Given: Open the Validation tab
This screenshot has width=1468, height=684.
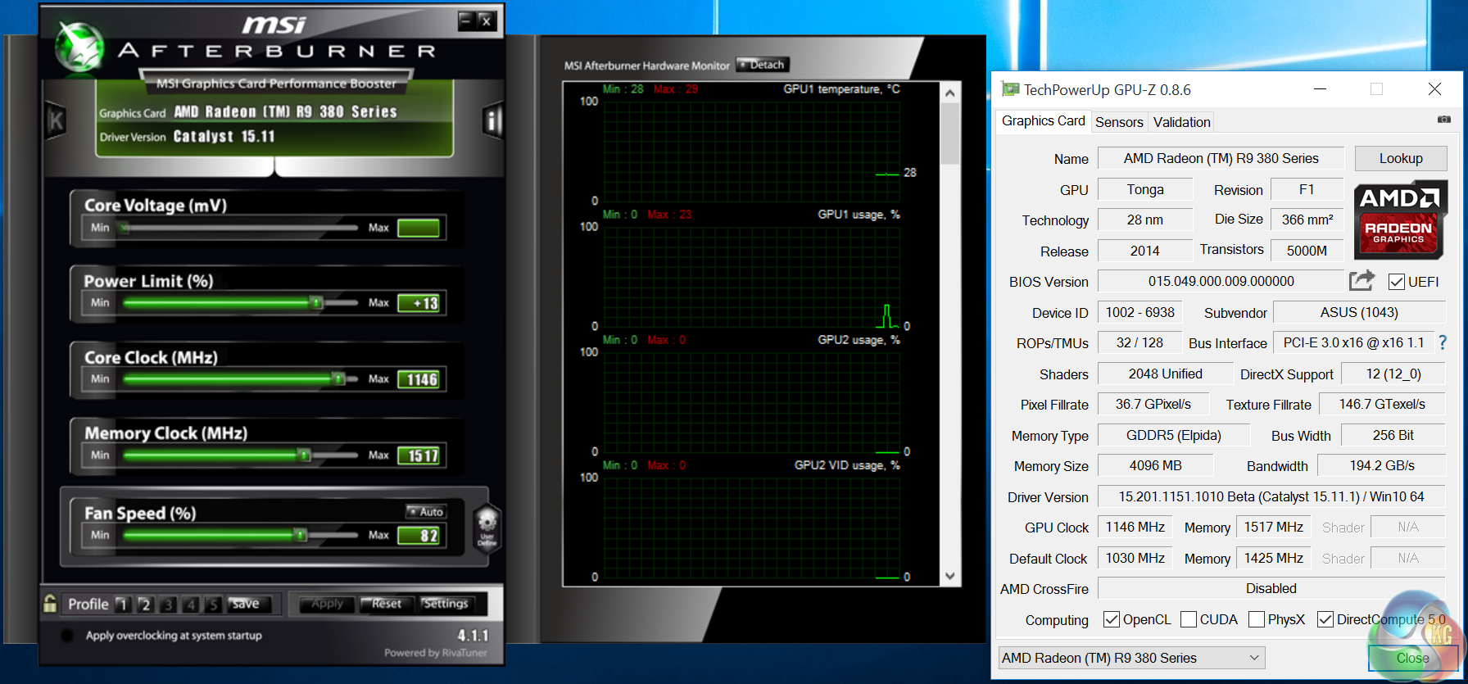Looking at the screenshot, I should click(x=1181, y=122).
